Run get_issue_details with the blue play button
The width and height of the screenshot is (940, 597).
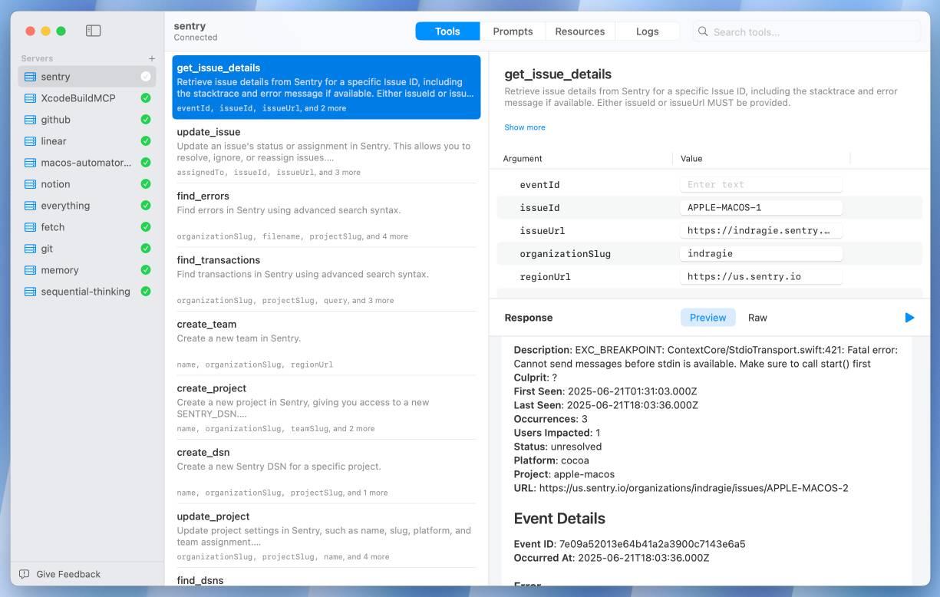click(x=909, y=317)
